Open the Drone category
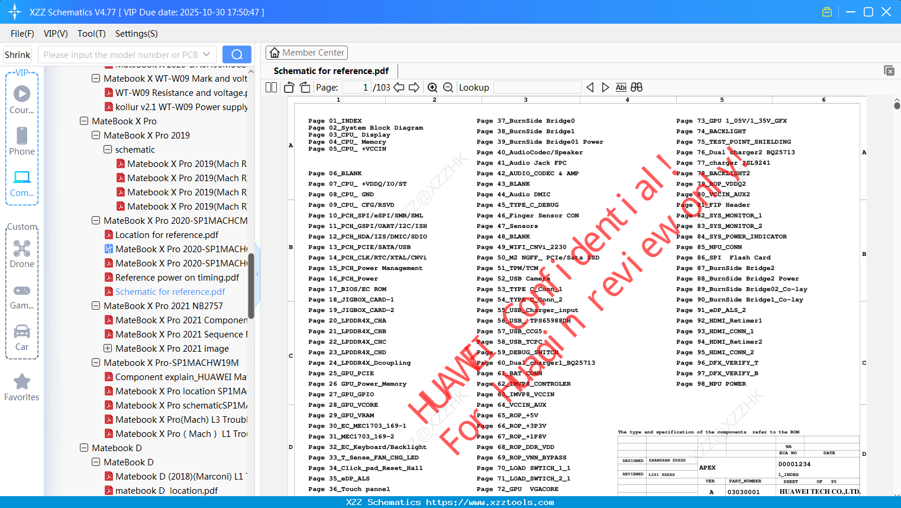Image resolution: width=901 pixels, height=508 pixels. (22, 253)
